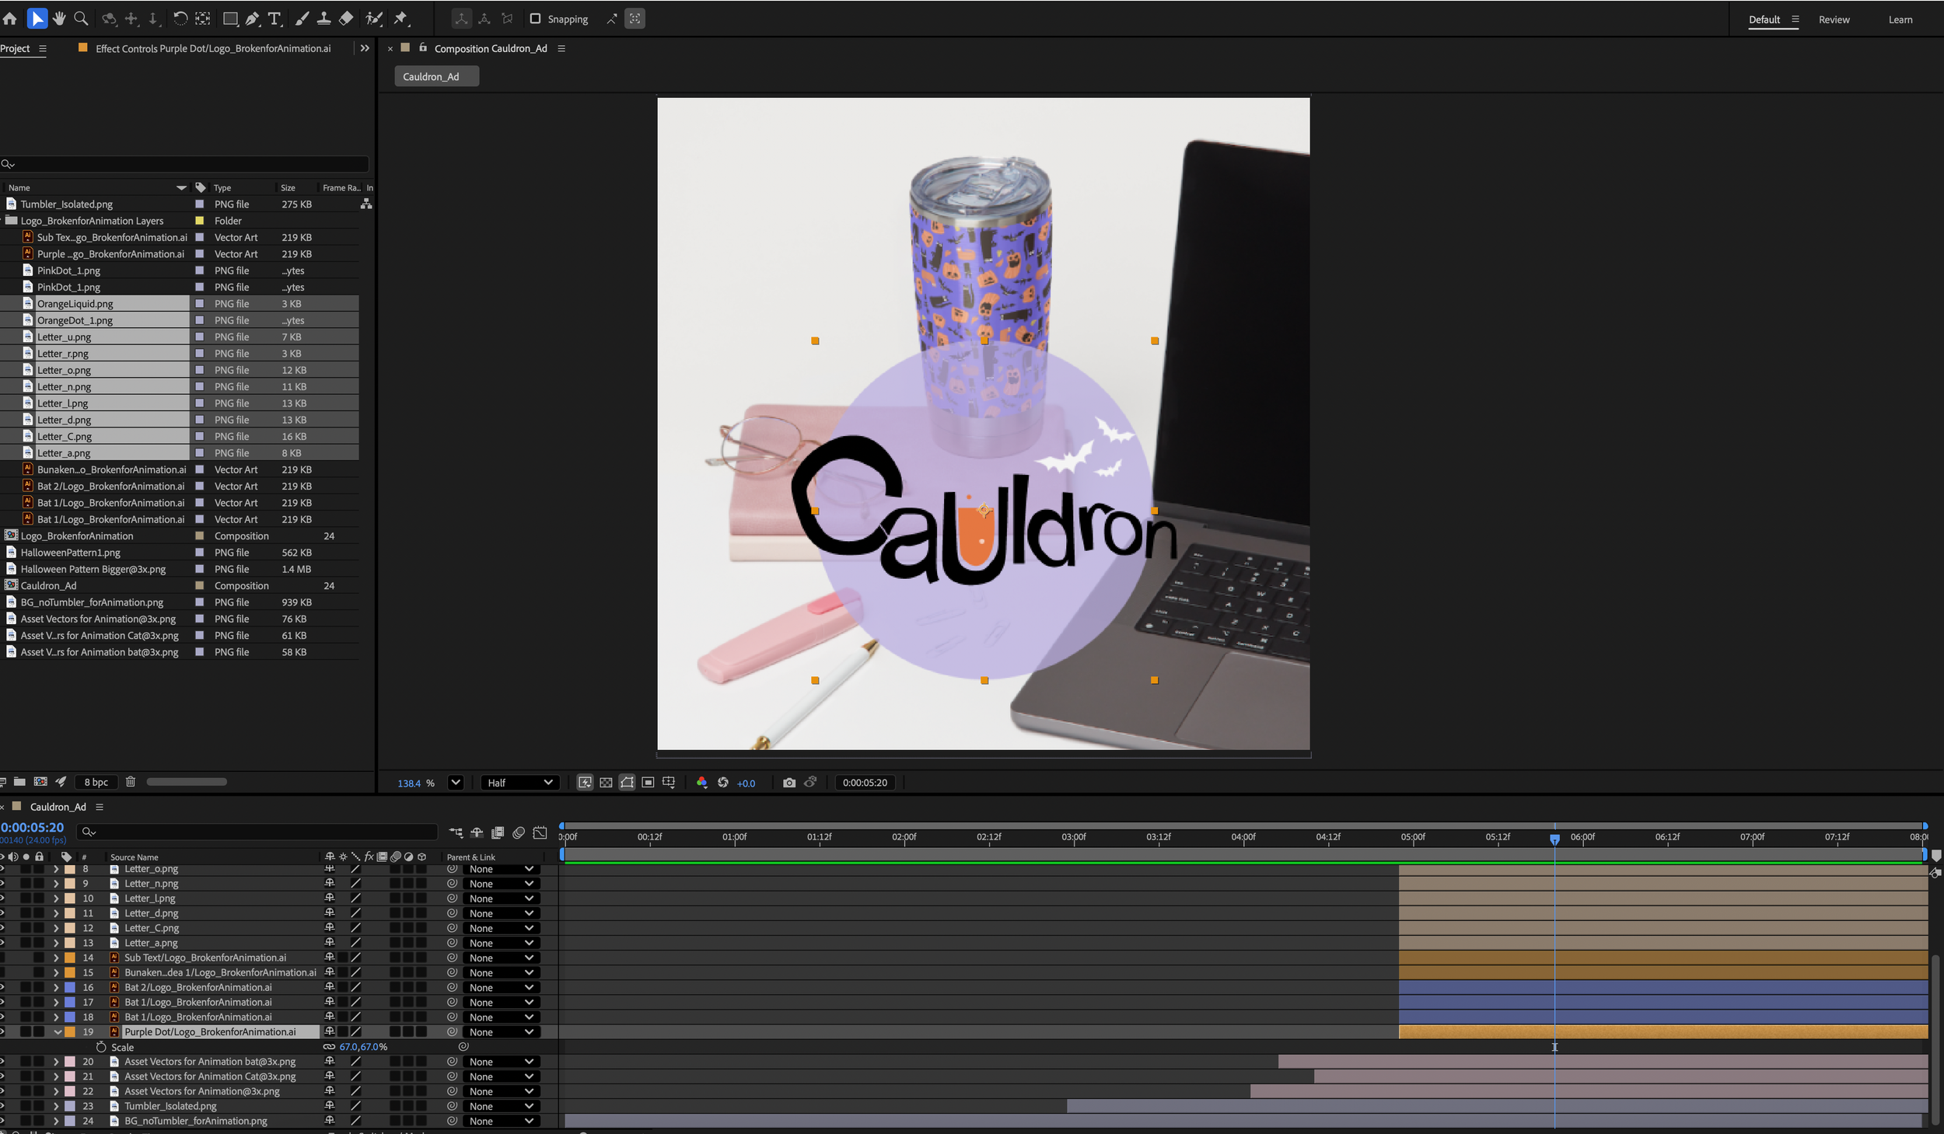This screenshot has height=1134, width=1944.
Task: Select the Horizontal Type tool
Action: click(274, 19)
